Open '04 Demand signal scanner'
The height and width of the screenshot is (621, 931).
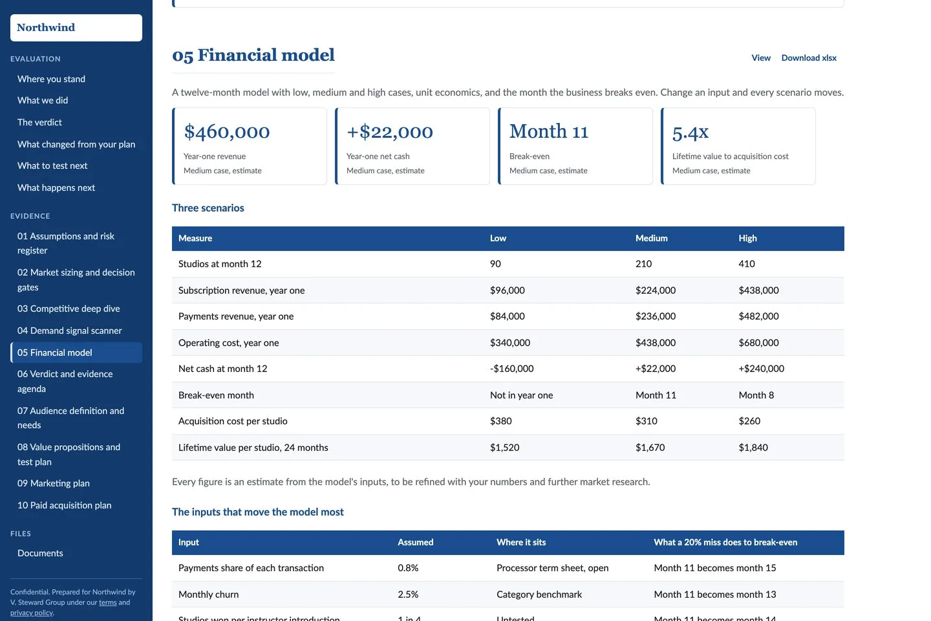[x=69, y=331]
